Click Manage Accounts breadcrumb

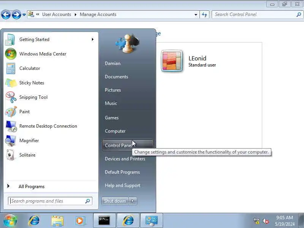point(98,14)
